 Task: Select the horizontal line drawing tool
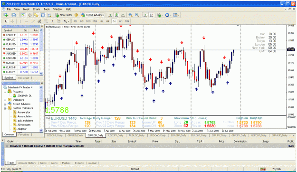27,21
